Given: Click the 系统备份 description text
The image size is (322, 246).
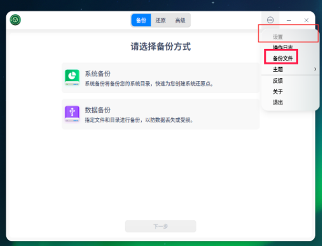Looking at the screenshot, I should tap(149, 84).
